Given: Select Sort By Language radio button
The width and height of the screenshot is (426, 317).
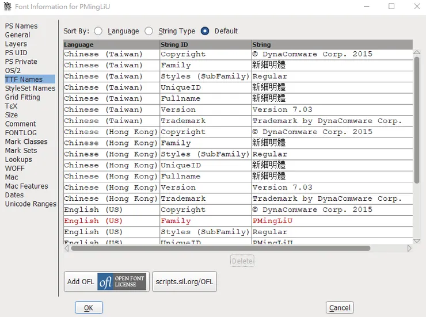Looking at the screenshot, I should (98, 31).
